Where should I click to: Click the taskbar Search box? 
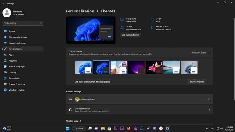[x=79, y=128]
